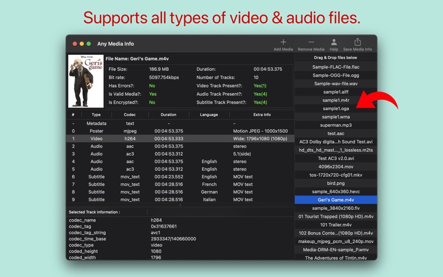Select the h264 Video track row
Viewport: 443px width, 277px height.
pyautogui.click(x=181, y=139)
